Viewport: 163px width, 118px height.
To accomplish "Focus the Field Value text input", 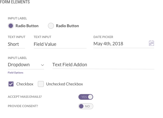I will click(60, 44).
